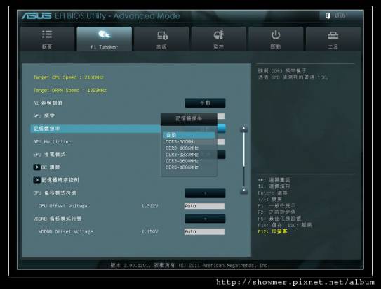Screen dimensions: 381x289
Task: Click the CPU Offset Voltage Auto field
Action: (204, 206)
